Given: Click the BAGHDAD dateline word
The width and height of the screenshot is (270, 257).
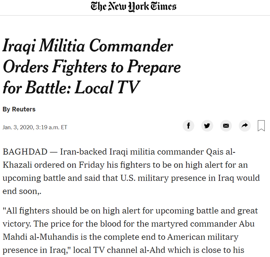Looking at the screenshot, I should click(25, 152).
